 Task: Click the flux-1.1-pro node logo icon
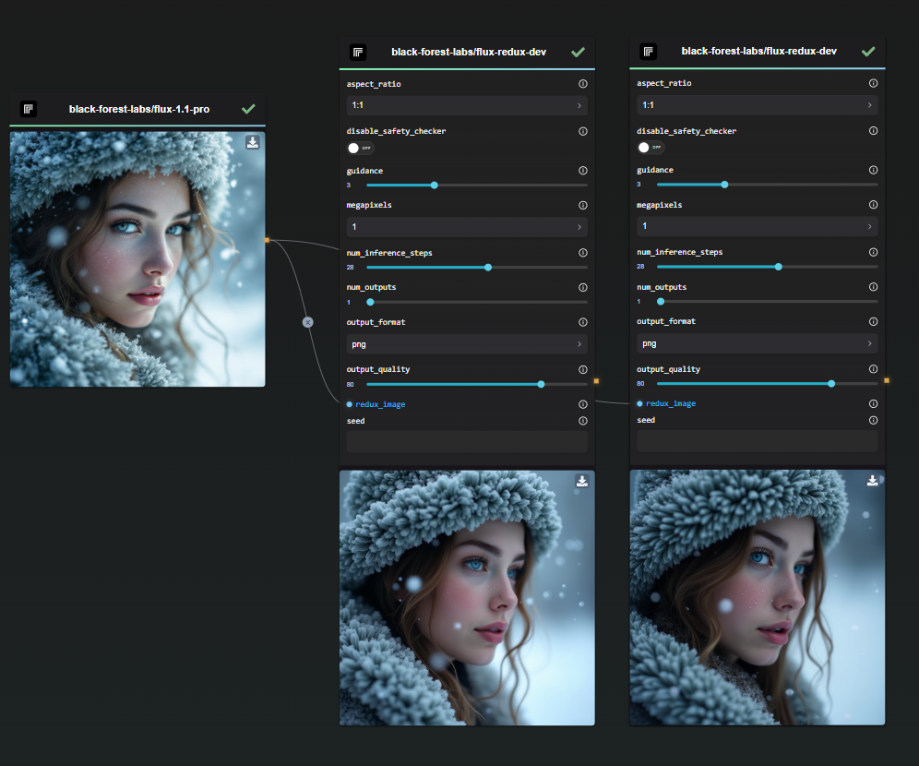point(28,109)
